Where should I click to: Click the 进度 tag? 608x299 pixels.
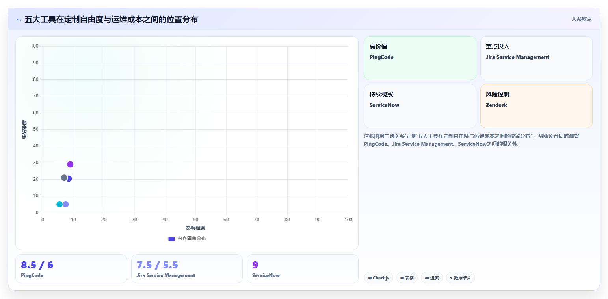click(x=432, y=278)
